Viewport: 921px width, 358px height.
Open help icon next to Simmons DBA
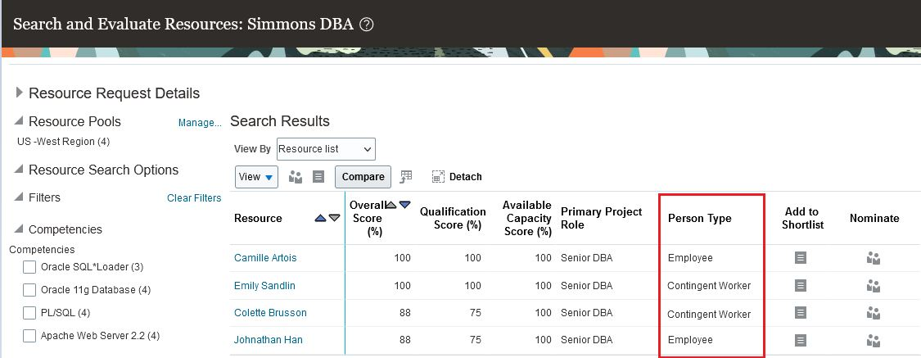pos(367,24)
